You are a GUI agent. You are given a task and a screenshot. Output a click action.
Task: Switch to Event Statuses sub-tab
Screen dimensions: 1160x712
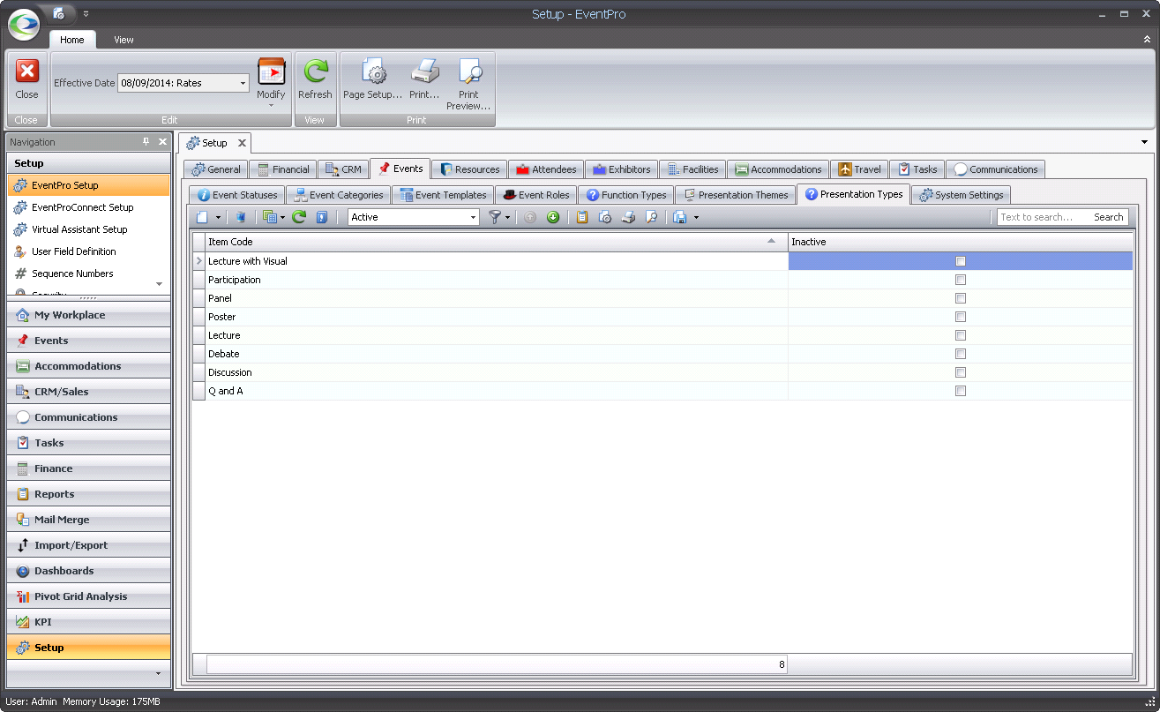click(x=236, y=195)
